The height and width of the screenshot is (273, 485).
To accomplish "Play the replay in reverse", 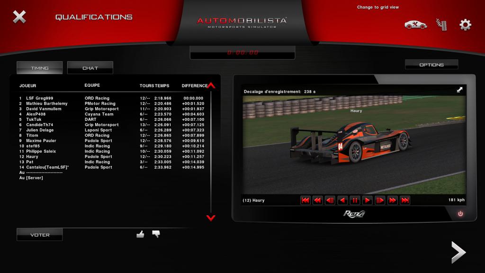I will coord(342,200).
